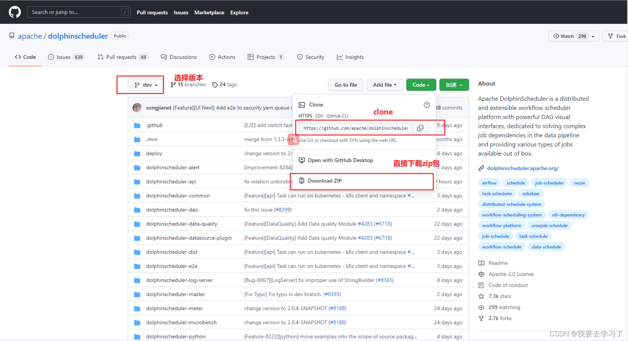
Task: Click the dolphinscheduler-python folder icon
Action: [x=137, y=337]
